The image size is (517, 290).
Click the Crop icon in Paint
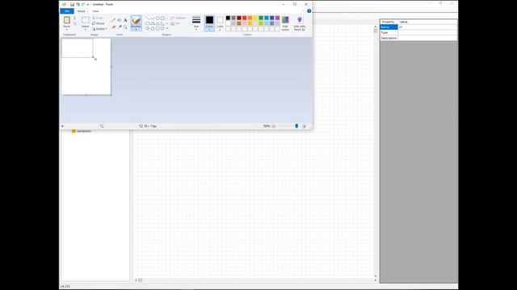point(94,18)
